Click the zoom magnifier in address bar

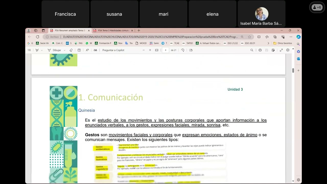point(242,37)
